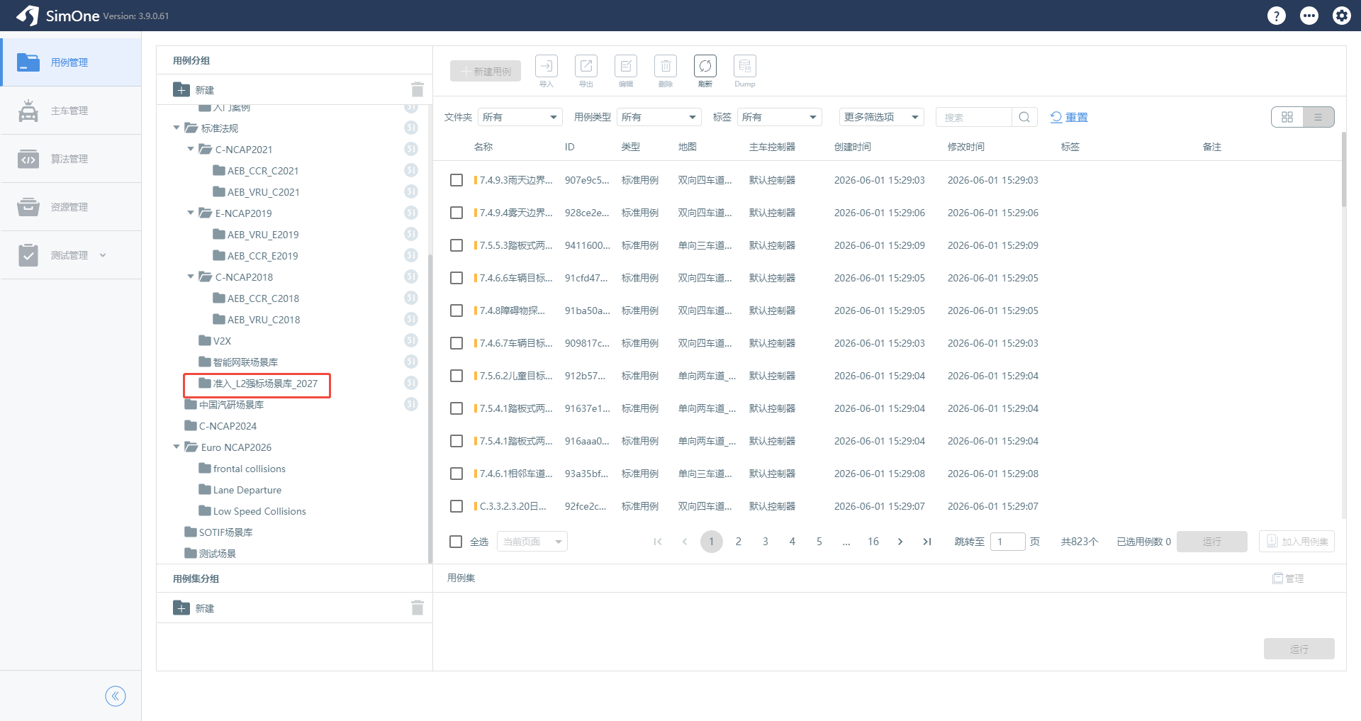
Task: Check the 7.4.6.6车辆目标 row checkbox
Action: pyautogui.click(x=457, y=278)
